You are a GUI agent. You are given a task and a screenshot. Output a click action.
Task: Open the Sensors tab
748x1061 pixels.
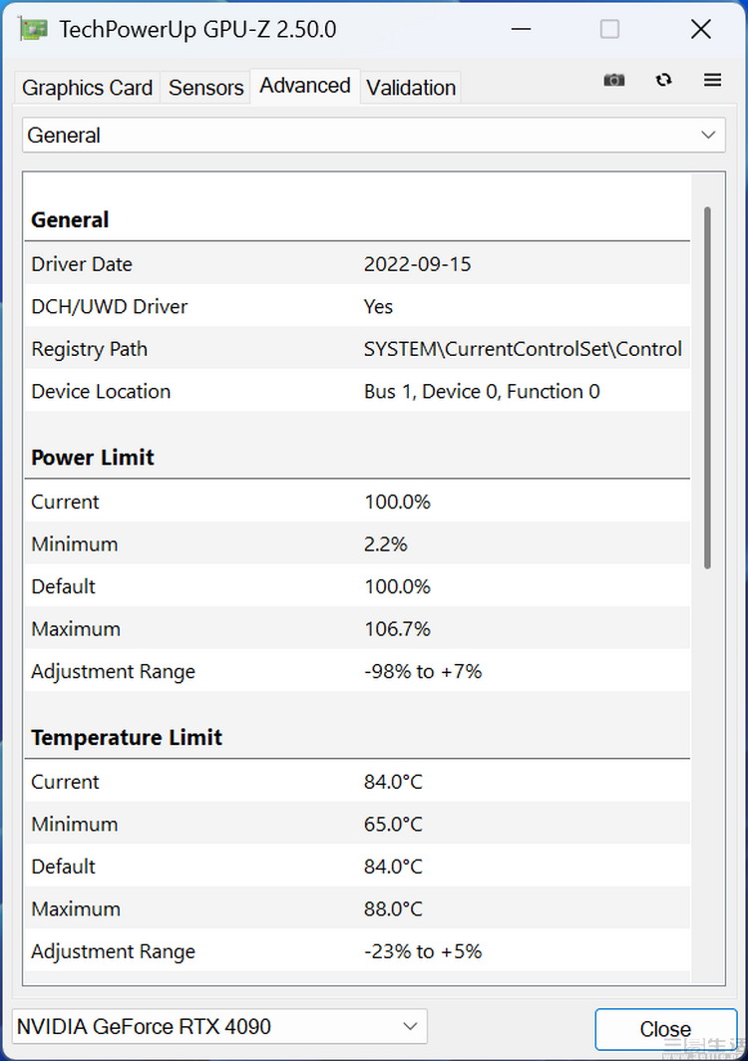tap(205, 88)
